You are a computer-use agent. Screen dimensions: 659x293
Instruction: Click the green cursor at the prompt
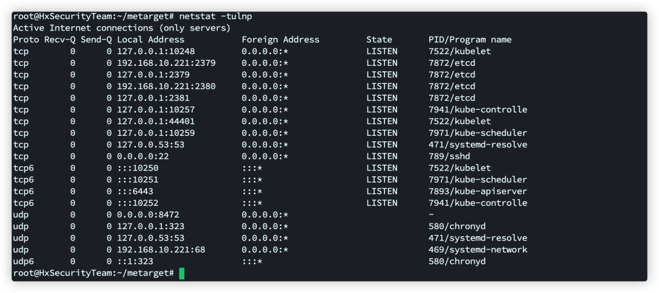[x=182, y=274]
